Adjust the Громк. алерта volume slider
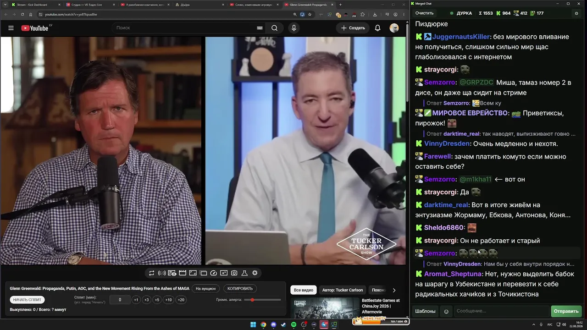587x330 pixels. pyautogui.click(x=262, y=300)
